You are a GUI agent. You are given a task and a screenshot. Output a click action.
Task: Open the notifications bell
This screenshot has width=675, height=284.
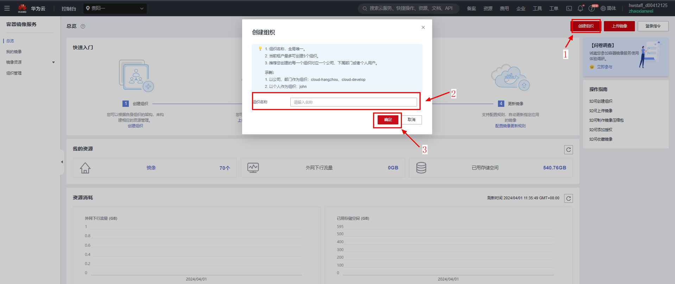pos(580,8)
